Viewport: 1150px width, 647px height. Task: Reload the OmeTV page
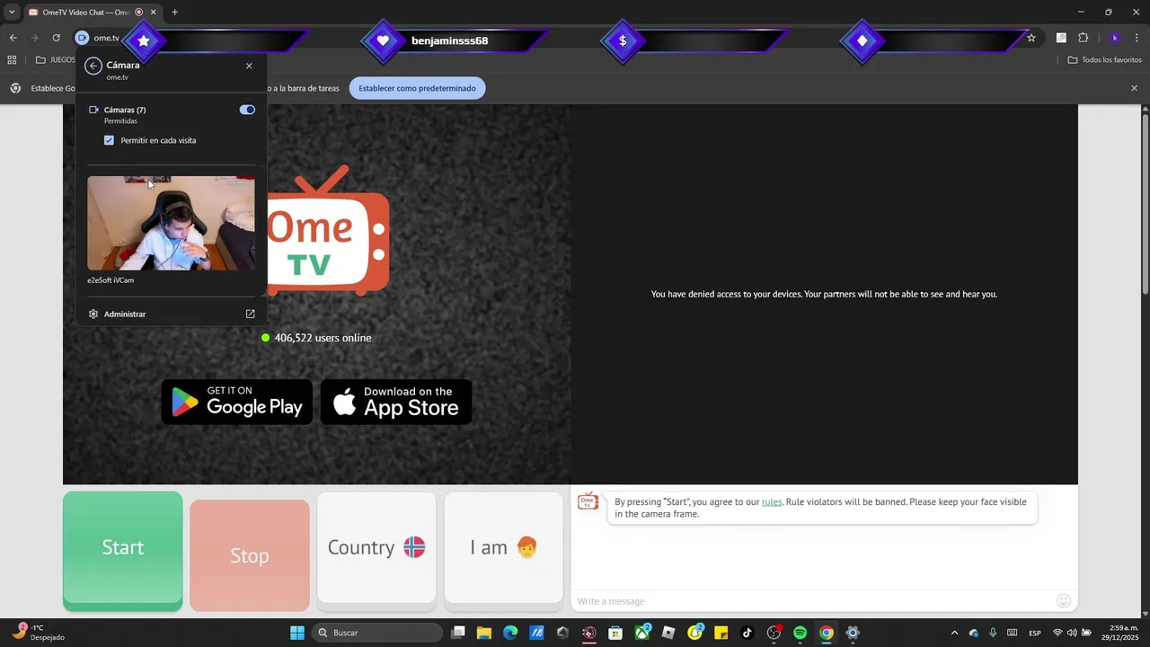(x=56, y=38)
